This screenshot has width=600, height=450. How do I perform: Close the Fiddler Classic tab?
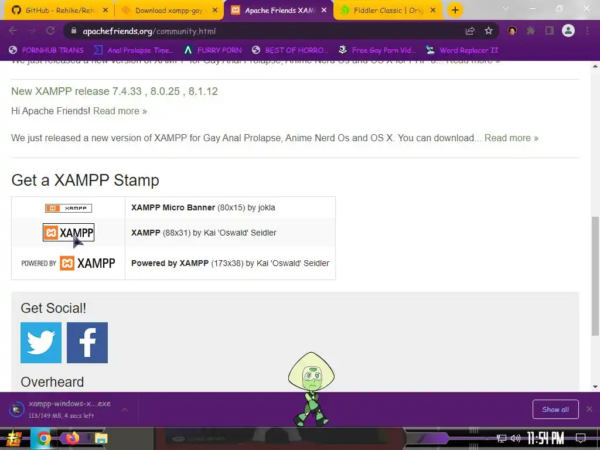[433, 11]
